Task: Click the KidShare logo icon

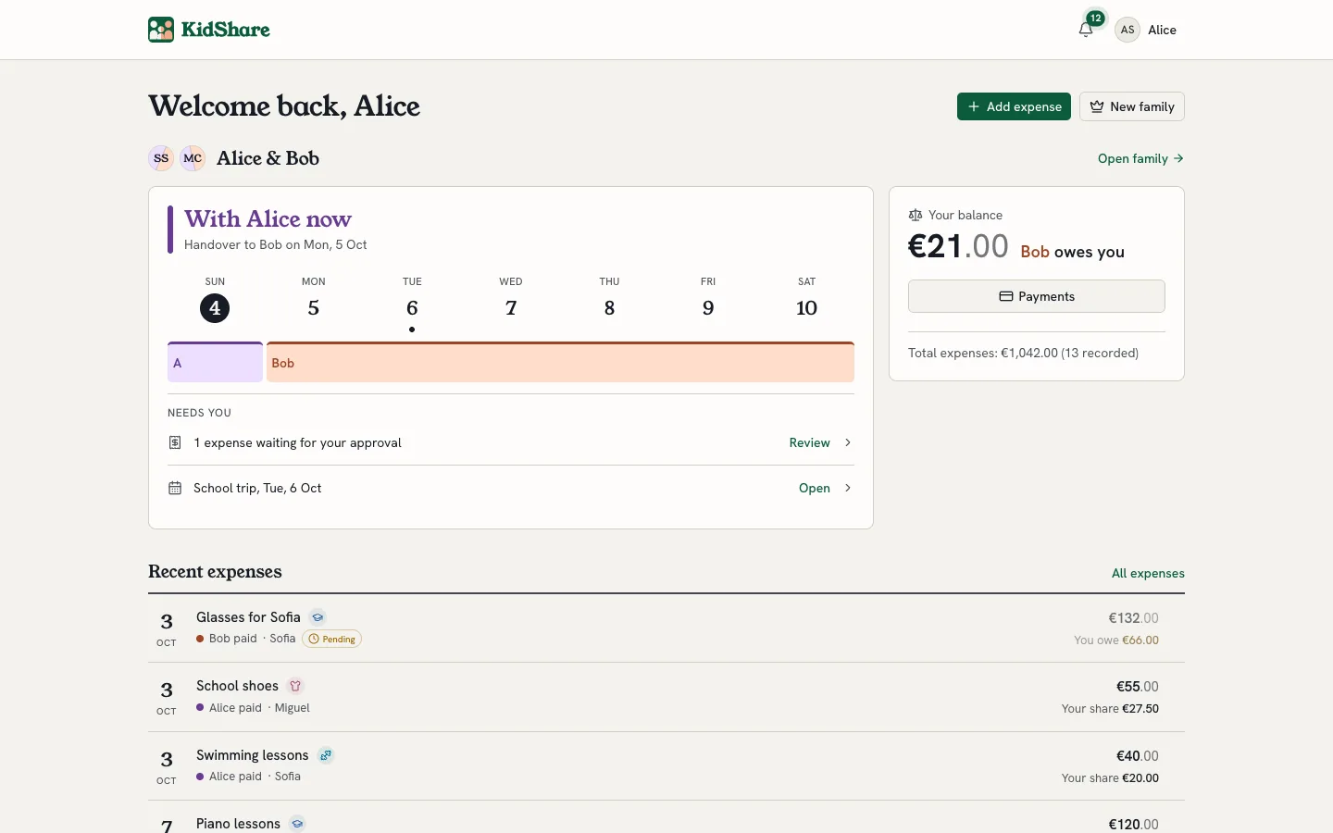Action: 161,30
